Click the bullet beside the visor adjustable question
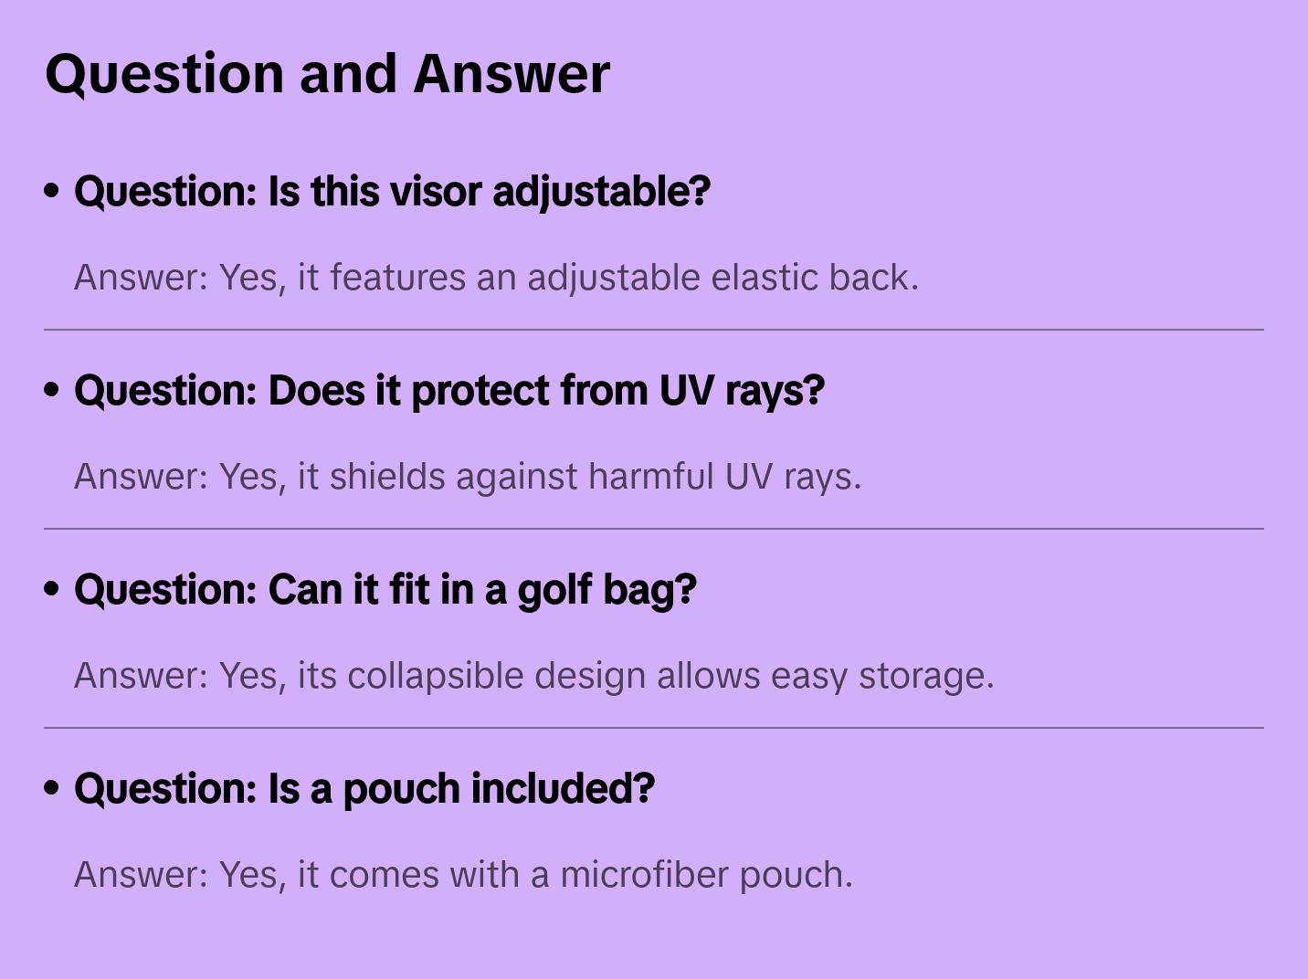This screenshot has width=1308, height=979. click(x=52, y=191)
